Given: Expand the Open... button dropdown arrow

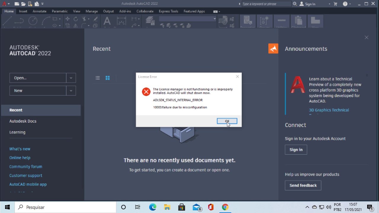Looking at the screenshot, I should tap(71, 78).
